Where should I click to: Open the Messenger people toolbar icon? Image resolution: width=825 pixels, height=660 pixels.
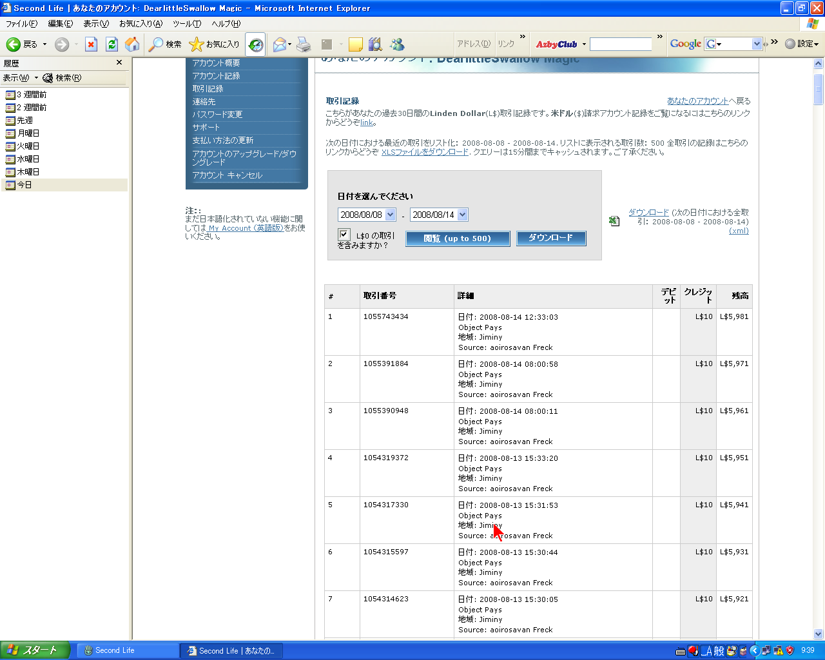(x=397, y=44)
